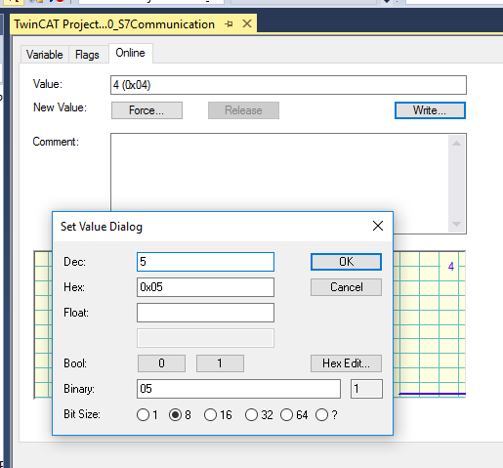Pin the TwinCAT Project document tab

point(229,24)
